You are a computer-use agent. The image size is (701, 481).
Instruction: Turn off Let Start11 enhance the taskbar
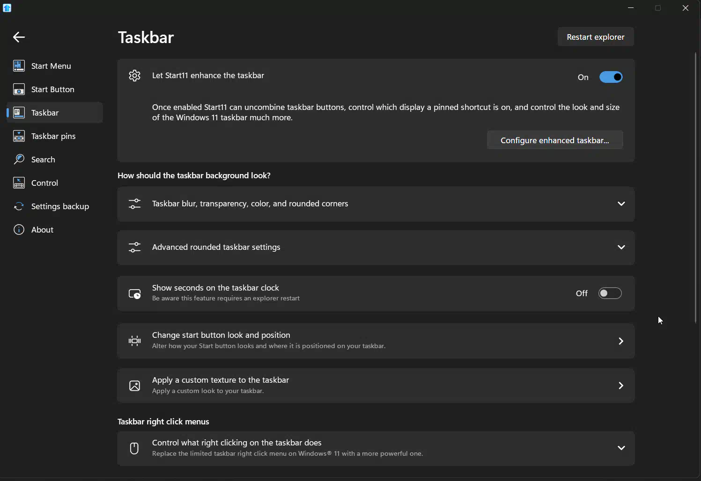611,77
